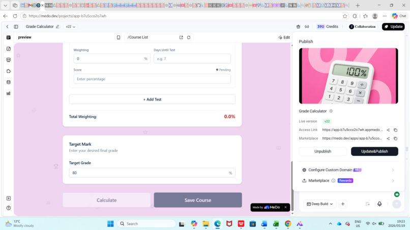Open the 390 Credits balance
The height and width of the screenshot is (230, 410).
point(328,26)
